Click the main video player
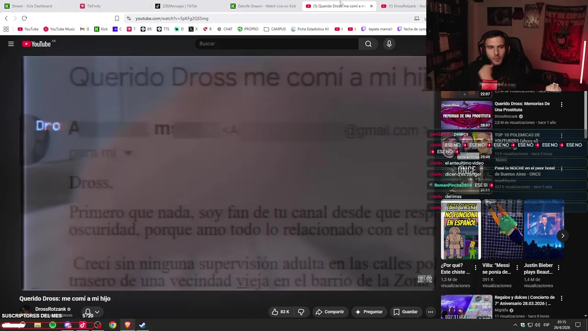The height and width of the screenshot is (331, 588). coord(227,173)
